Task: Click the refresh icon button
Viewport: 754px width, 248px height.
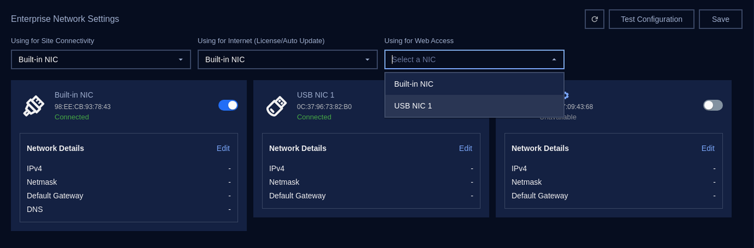Action: pos(594,19)
